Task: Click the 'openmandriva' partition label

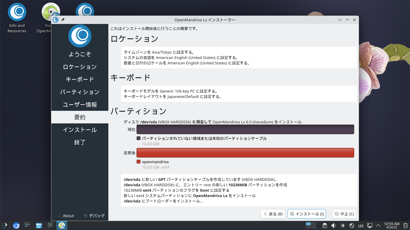Action: coord(155,162)
